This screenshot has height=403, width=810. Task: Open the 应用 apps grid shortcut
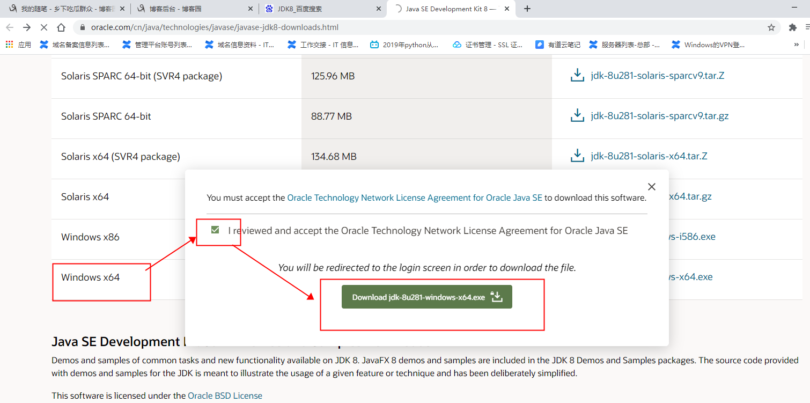tap(19, 45)
